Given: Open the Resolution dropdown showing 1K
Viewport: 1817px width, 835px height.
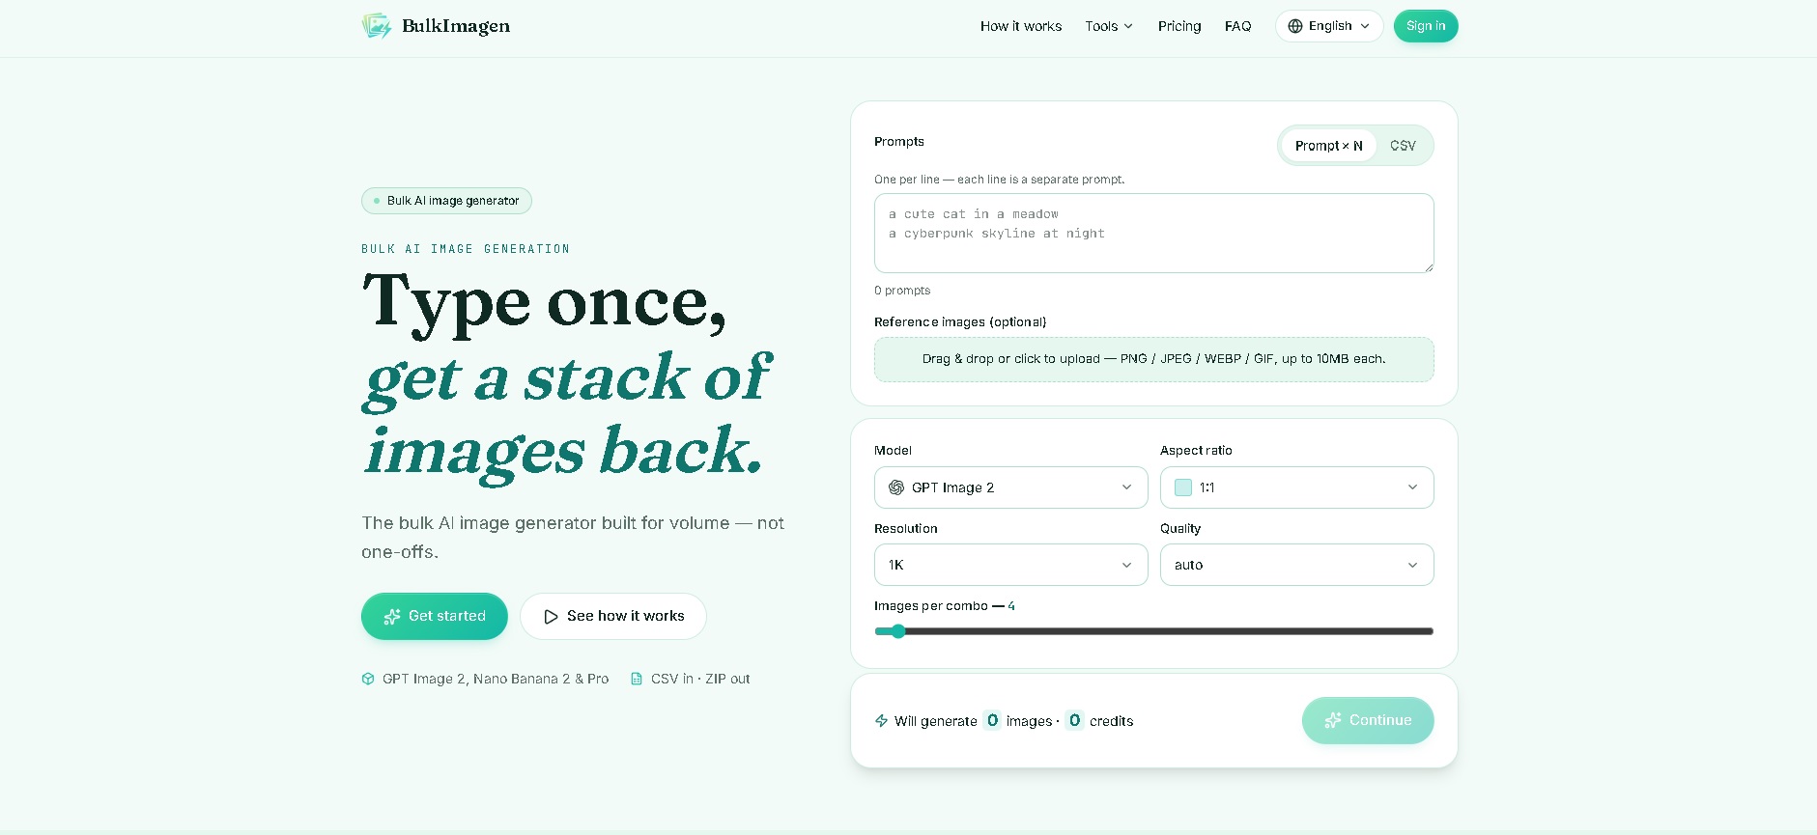Looking at the screenshot, I should coord(1010,565).
